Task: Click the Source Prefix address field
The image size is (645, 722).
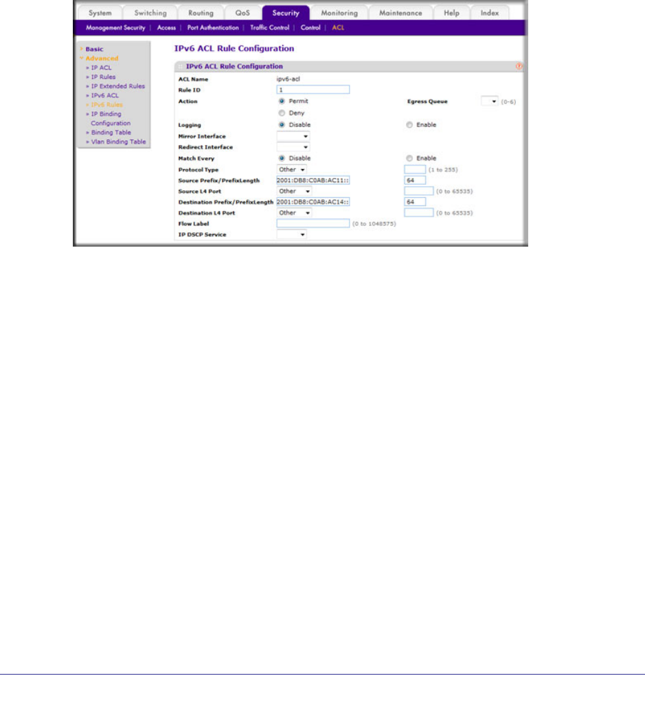Action: click(313, 181)
